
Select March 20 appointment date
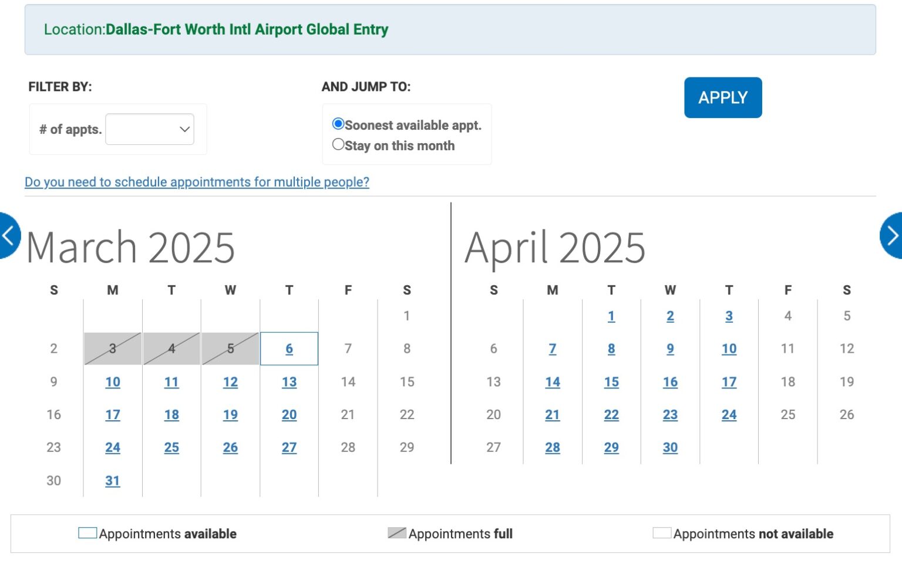coord(289,414)
